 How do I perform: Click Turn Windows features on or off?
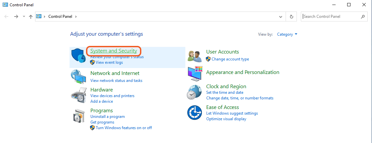pos(124,128)
